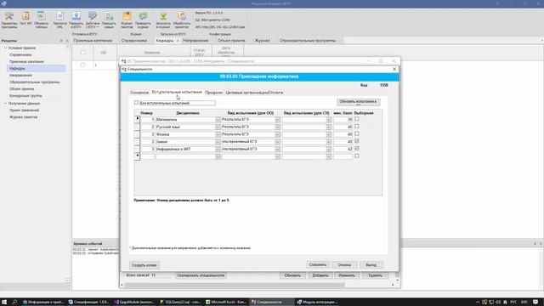This screenshot has height=306, width=544.
Task: Click the refresh tables toolbar icon
Action: click(42, 20)
